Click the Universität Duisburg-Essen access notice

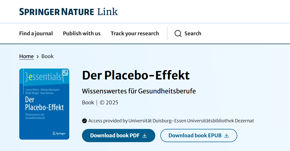(x=171, y=121)
